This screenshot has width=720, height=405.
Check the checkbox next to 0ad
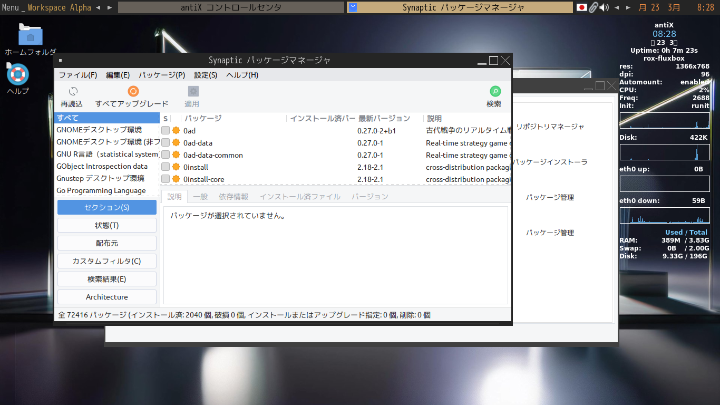click(165, 130)
